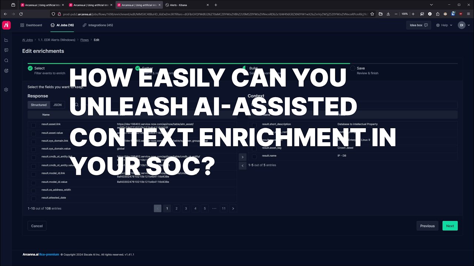Move selected fields left with arrow
Screen dimensions: 474x266
click(243, 166)
